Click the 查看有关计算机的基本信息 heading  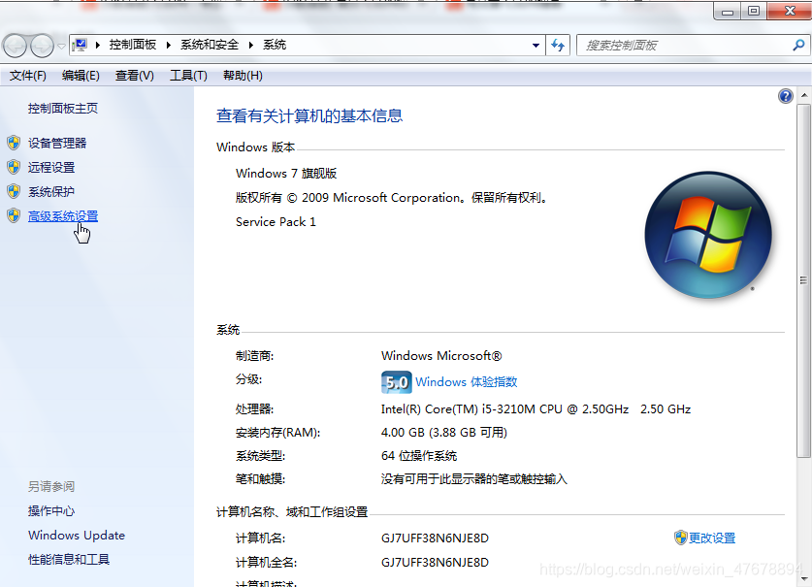coord(309,115)
